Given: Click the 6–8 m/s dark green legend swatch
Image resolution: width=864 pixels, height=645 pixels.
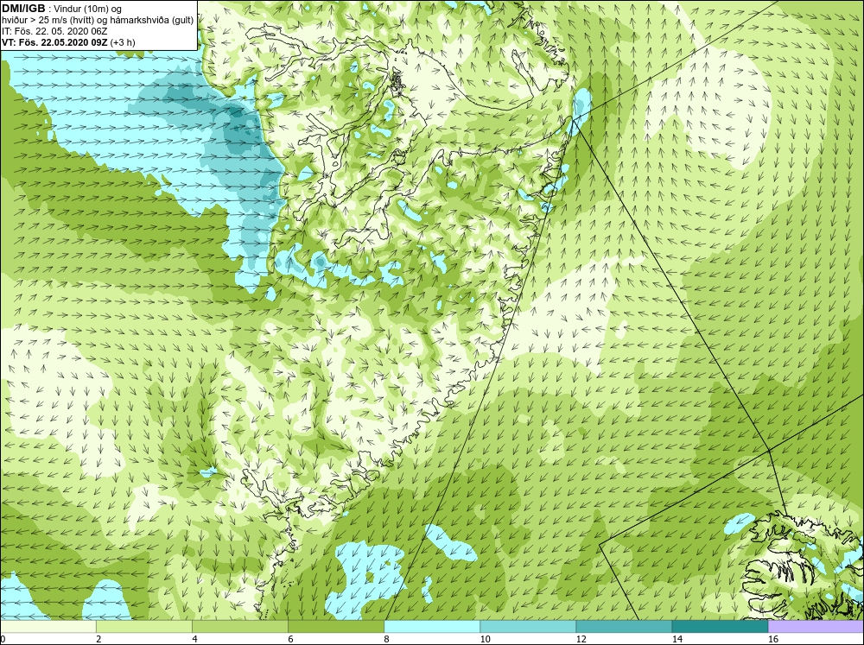Looking at the screenshot, I should point(336,626).
